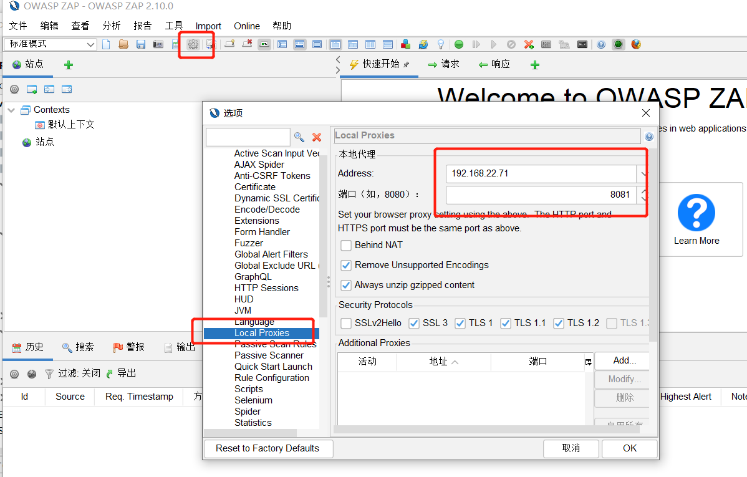Click the new context icon in Sites panel
Image resolution: width=747 pixels, height=477 pixels.
32,89
